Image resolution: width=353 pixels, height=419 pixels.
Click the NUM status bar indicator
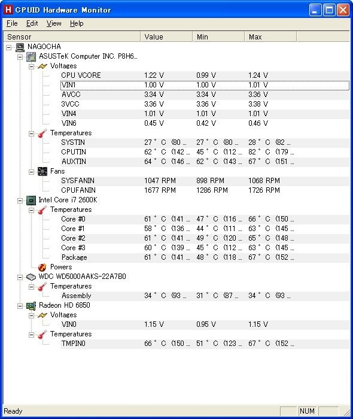[307, 411]
